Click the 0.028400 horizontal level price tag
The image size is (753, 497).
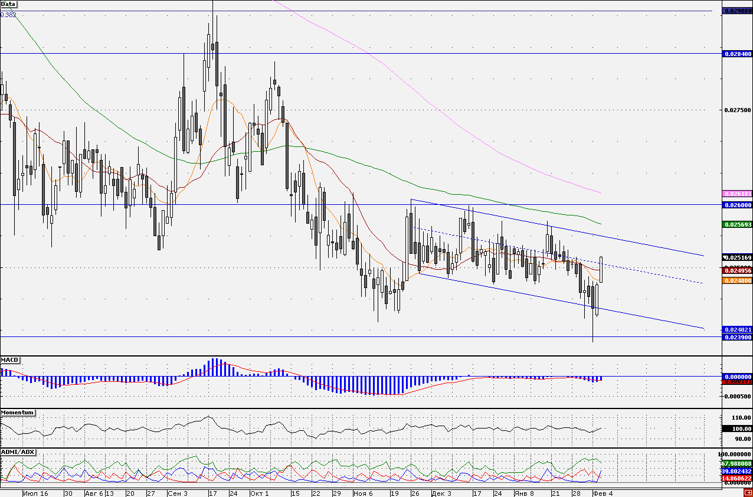pyautogui.click(x=737, y=54)
